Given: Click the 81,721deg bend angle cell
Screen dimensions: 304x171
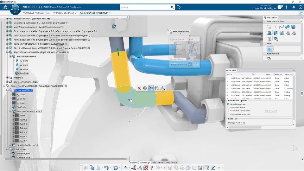Looking at the screenshot, I should click(x=288, y=89).
